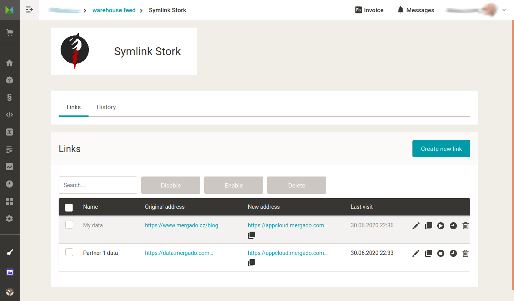Image resolution: width=514 pixels, height=301 pixels.
Task: Click the New address column header
Action: pyautogui.click(x=264, y=207)
